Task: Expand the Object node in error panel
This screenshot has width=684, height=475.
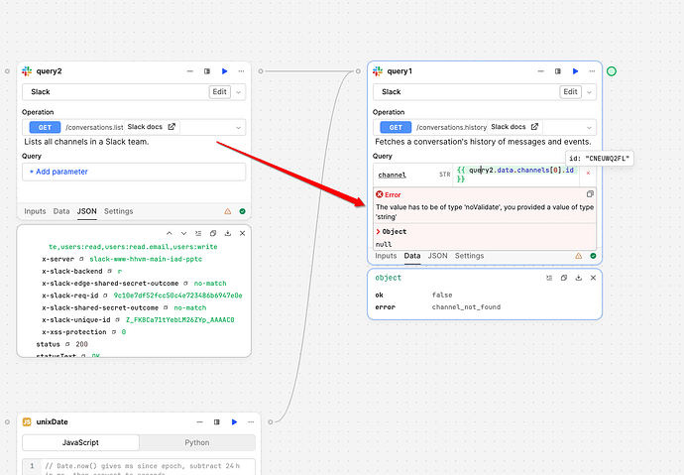Action: pyautogui.click(x=379, y=232)
